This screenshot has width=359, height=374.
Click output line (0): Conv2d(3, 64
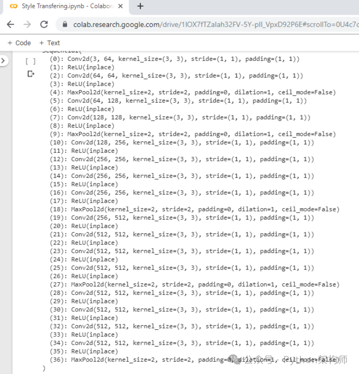point(174,59)
